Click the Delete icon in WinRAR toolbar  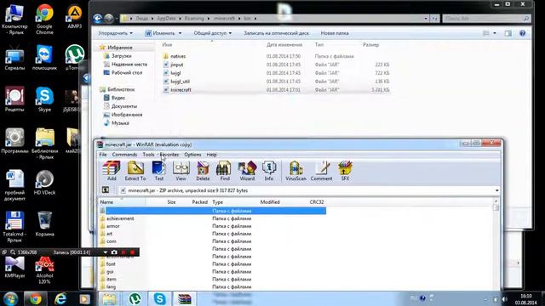pyautogui.click(x=203, y=171)
